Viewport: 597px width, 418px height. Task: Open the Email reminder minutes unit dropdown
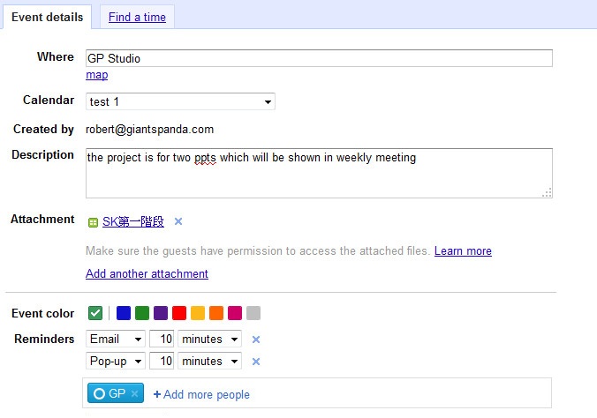pyautogui.click(x=210, y=339)
